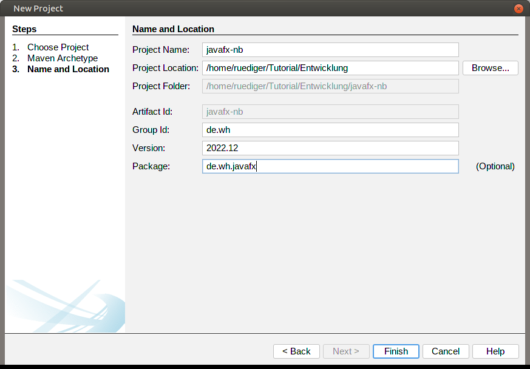Screen dimensions: 530x369
Task: Edit the Version field containing 2022.12
Action: click(x=330, y=148)
